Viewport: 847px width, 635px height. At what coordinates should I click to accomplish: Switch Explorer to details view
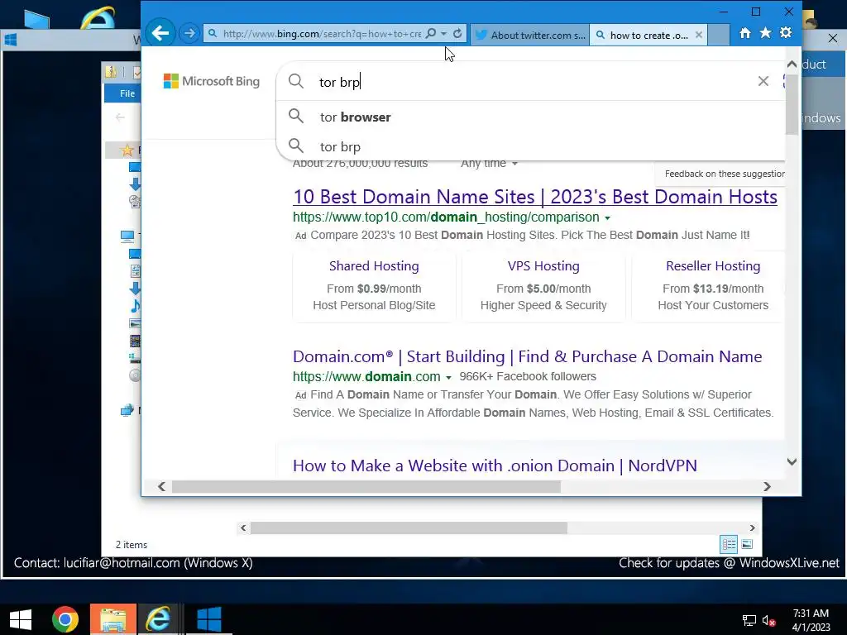(729, 544)
